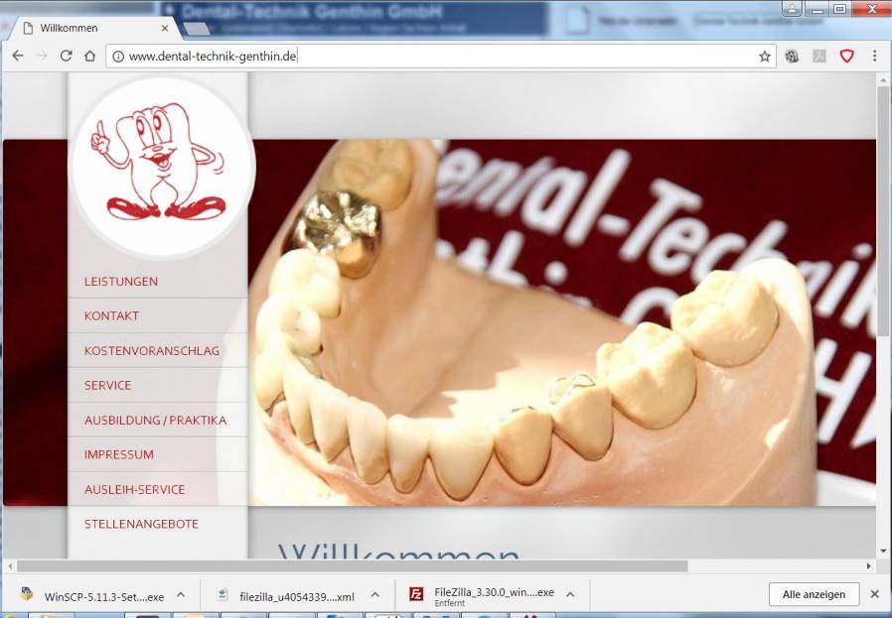The height and width of the screenshot is (618, 892).
Task: Open the IMPRESSUM menu item
Action: pyautogui.click(x=119, y=454)
